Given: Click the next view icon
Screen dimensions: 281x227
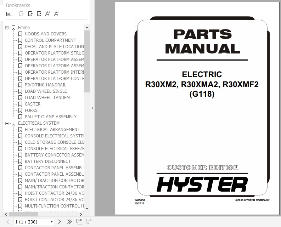Looking at the screenshot, I should click(x=89, y=222).
